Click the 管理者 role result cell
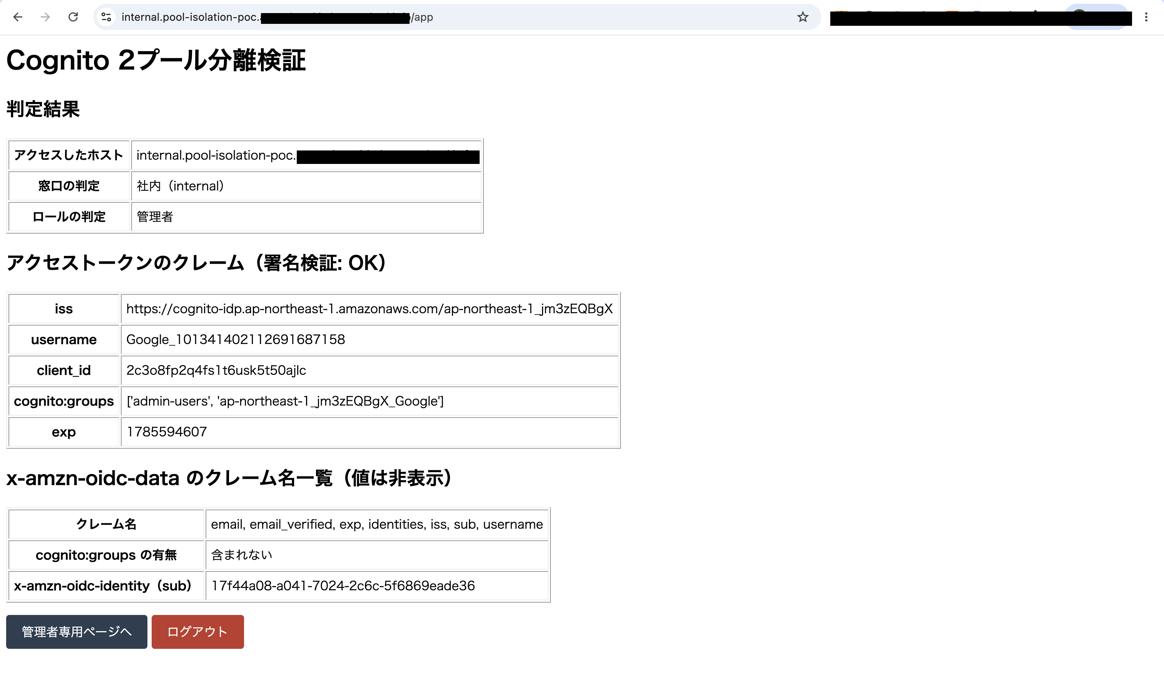 (x=306, y=217)
